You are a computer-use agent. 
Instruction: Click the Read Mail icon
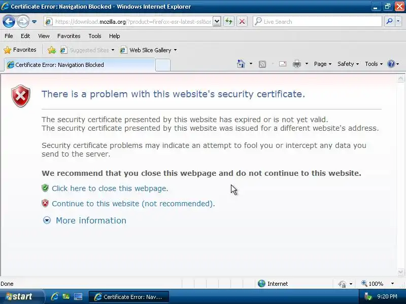pyautogui.click(x=283, y=64)
